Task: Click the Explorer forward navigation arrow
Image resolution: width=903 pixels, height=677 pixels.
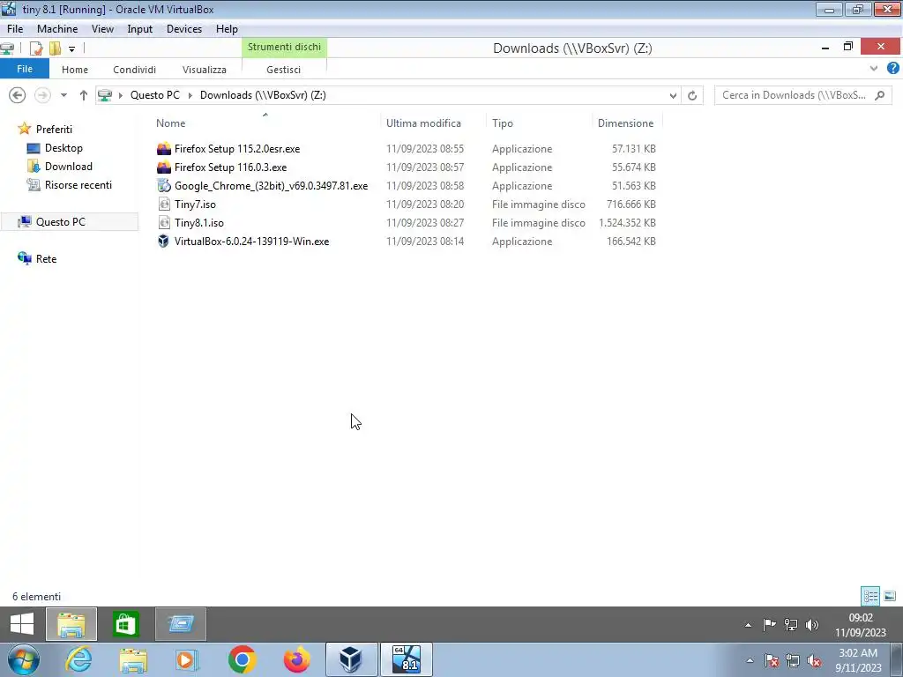Action: (42, 95)
